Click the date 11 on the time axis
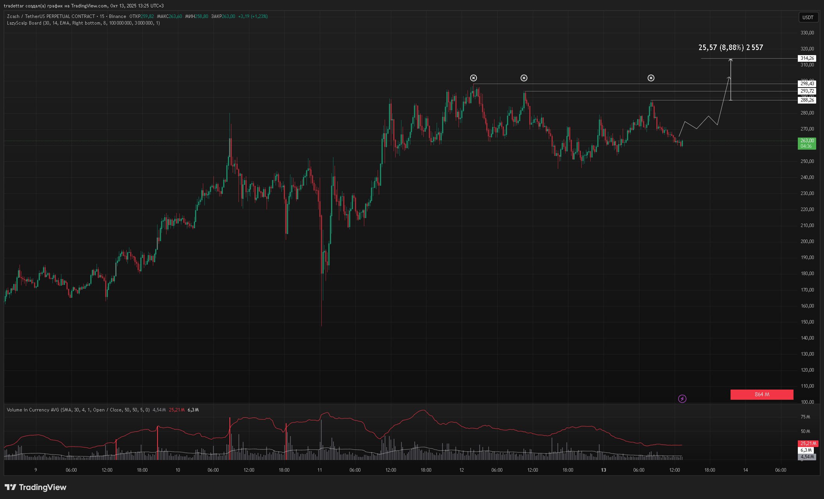 pos(319,470)
